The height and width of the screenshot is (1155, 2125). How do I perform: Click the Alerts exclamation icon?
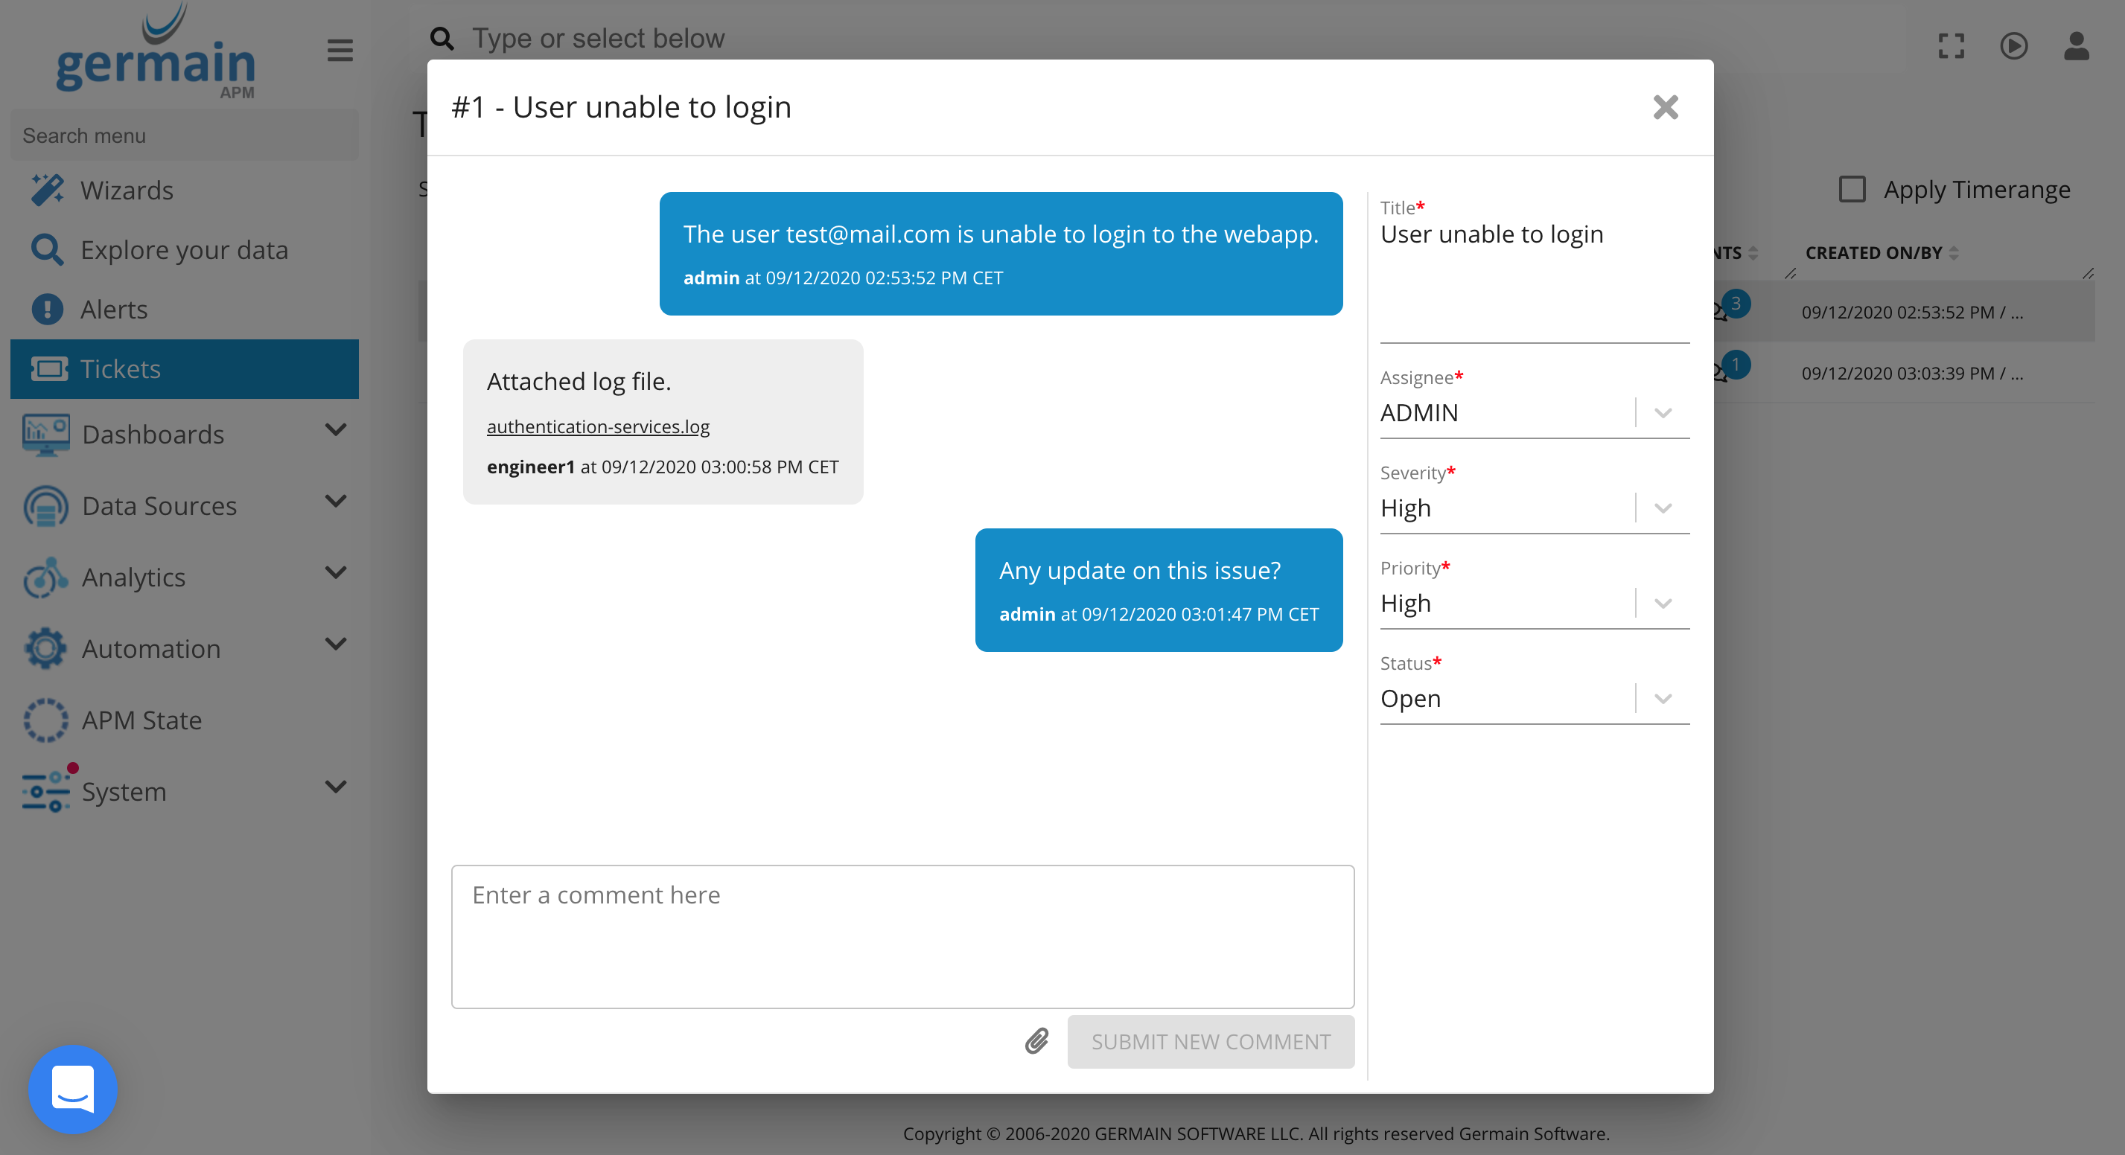point(47,309)
